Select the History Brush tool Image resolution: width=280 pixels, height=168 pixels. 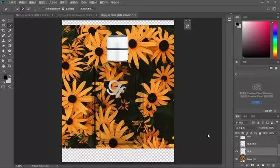click(10, 41)
